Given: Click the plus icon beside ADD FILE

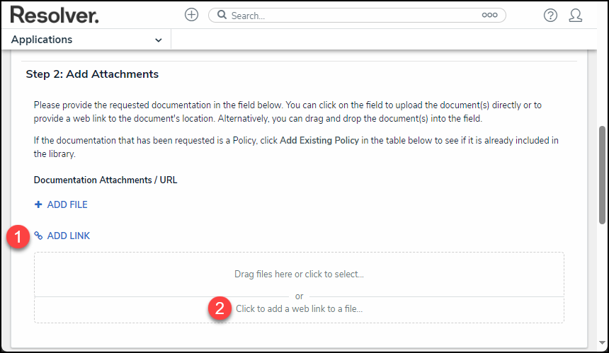Looking at the screenshot, I should click(x=38, y=204).
